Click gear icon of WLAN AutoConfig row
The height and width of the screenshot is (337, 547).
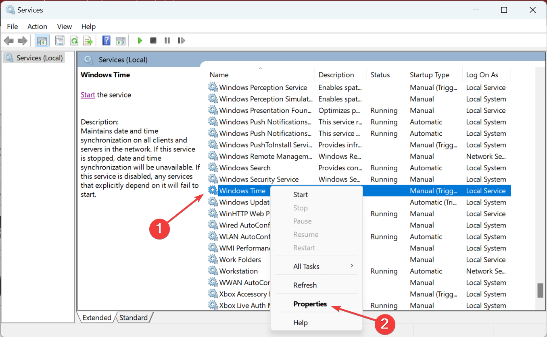(x=213, y=237)
